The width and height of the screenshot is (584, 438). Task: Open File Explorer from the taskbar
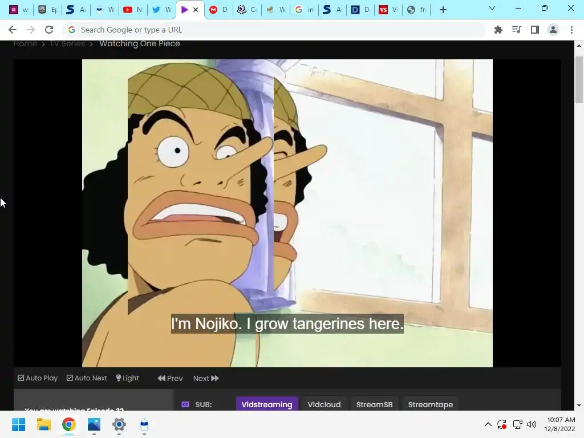point(43,424)
